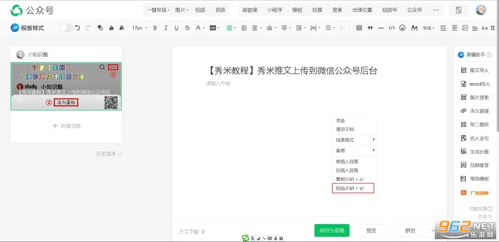Insert a table
The height and width of the screenshot is (242, 499).
click(359, 28)
